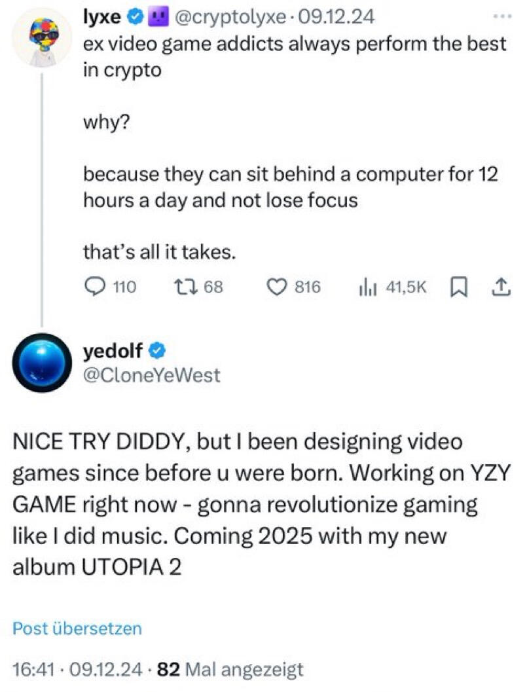The width and height of the screenshot is (527, 692).
Task: Click the purple affiliate badge next to lyxe
Action: [x=159, y=17]
